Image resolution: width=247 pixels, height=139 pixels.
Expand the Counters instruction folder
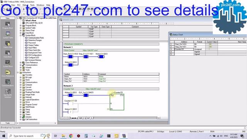pos(20,90)
